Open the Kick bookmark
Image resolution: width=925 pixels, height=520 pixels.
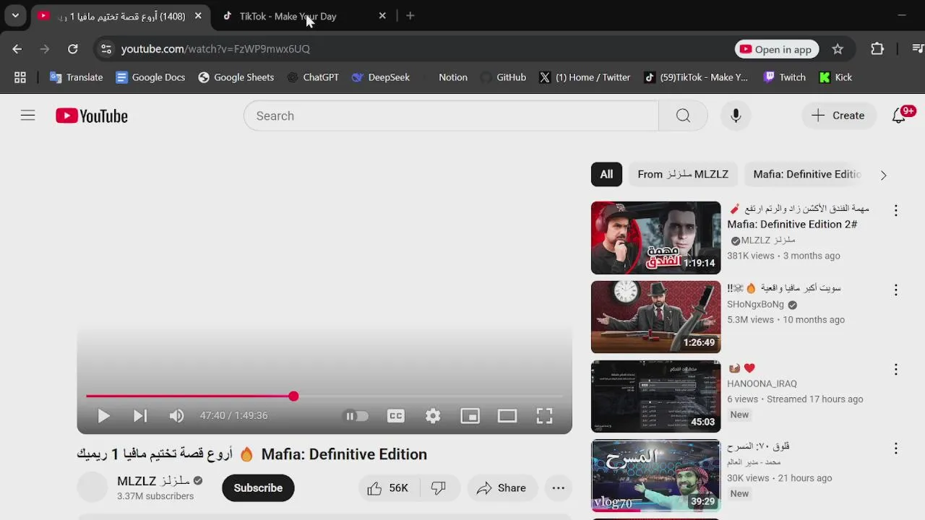coord(835,77)
